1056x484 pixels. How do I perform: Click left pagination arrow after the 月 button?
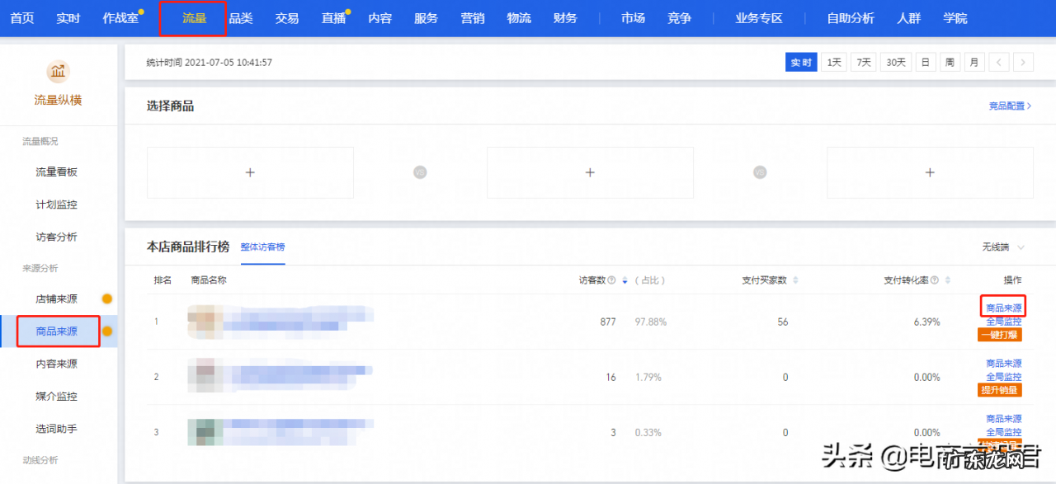999,62
